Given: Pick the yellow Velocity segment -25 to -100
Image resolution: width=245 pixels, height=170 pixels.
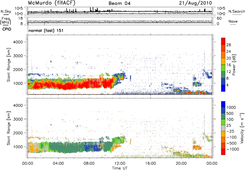Looking at the screenshot, I should click(x=223, y=134).
